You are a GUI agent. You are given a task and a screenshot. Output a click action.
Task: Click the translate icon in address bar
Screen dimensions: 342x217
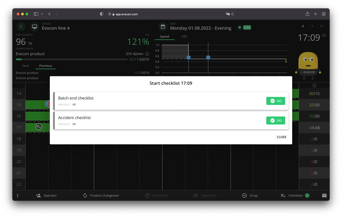(227, 14)
